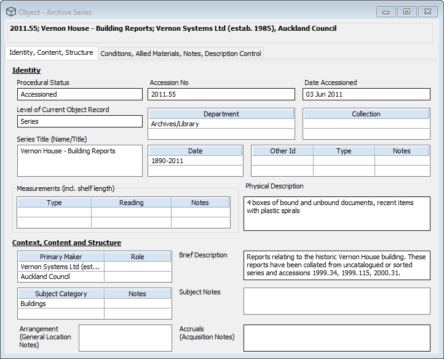Click the Notes header in Other Id table

pyautogui.click(x=402, y=151)
